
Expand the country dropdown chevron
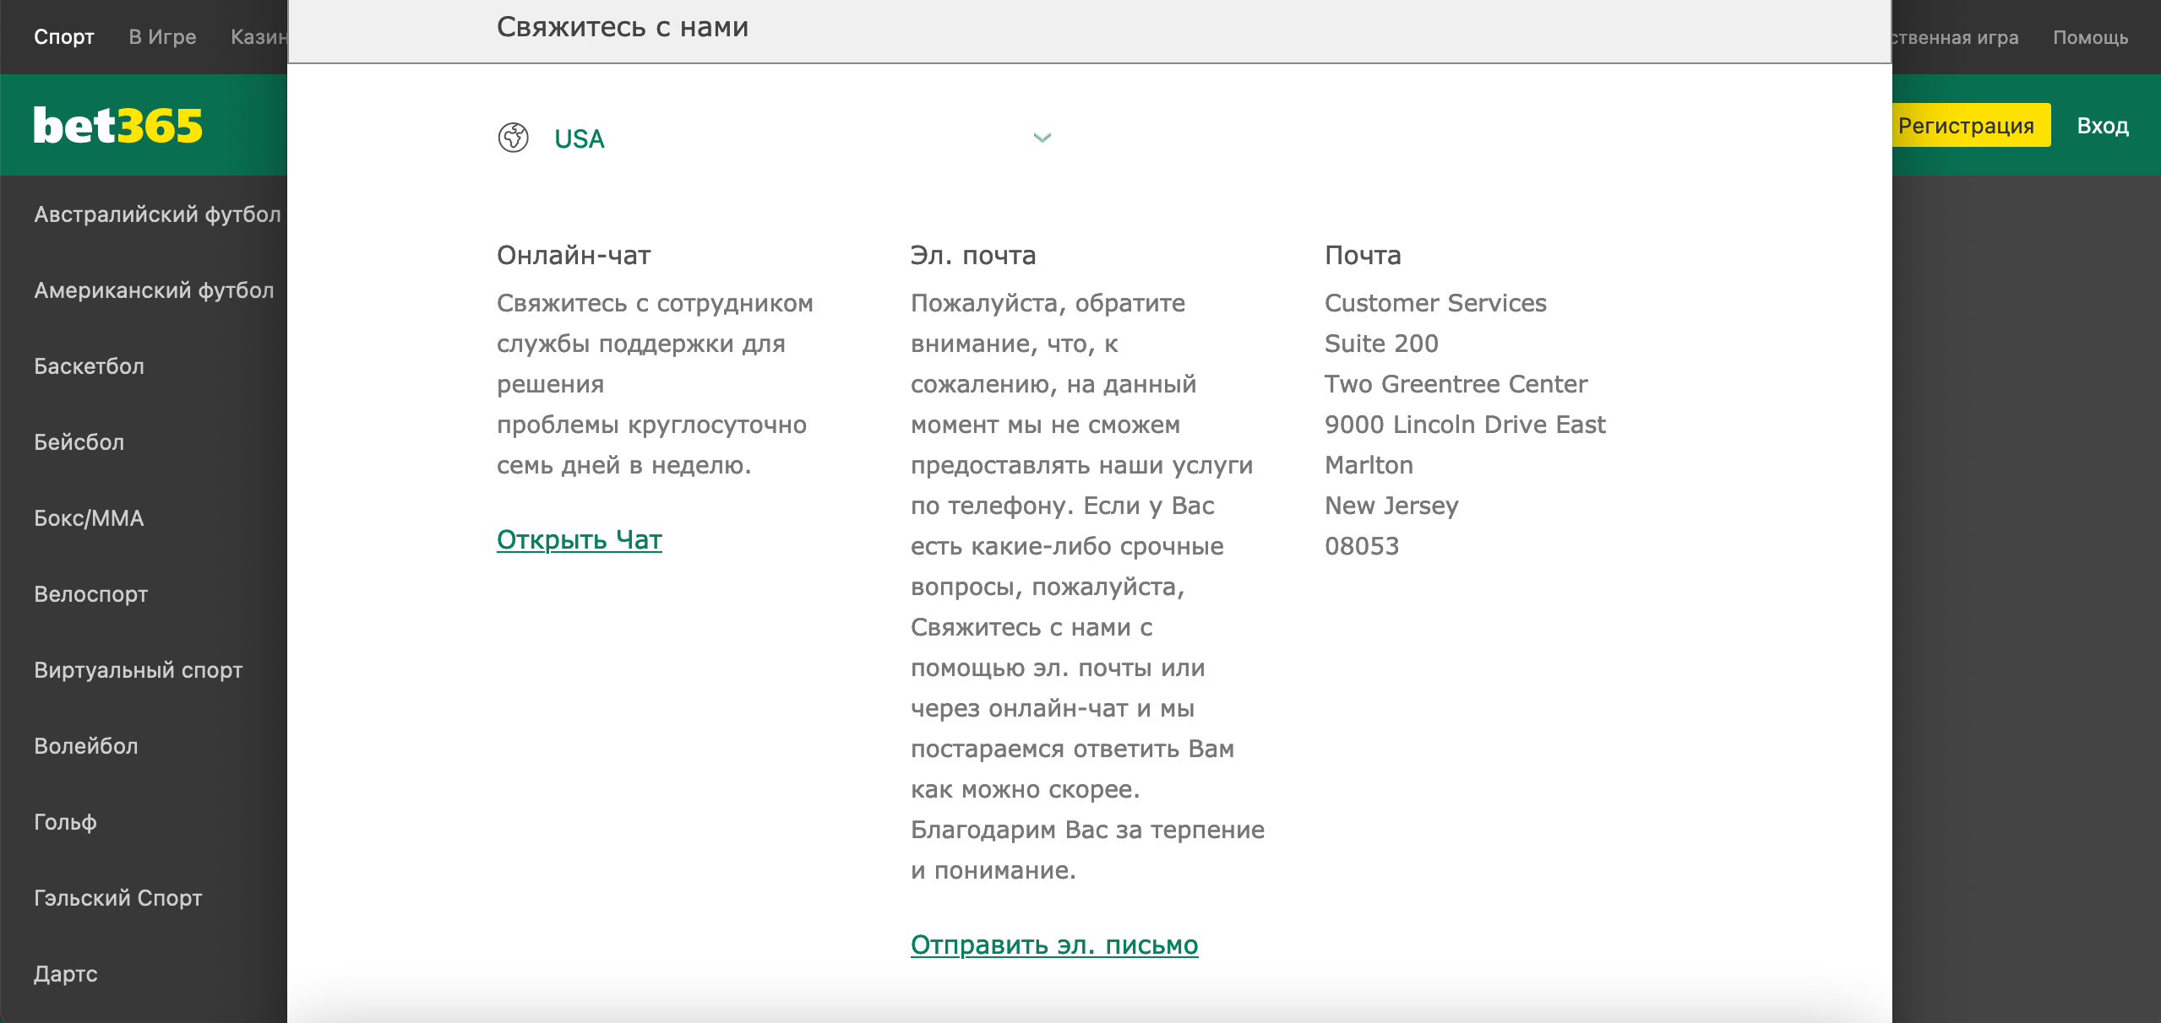click(x=1042, y=138)
